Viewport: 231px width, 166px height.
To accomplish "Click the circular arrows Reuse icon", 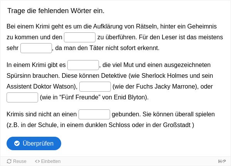I will 9,161.
